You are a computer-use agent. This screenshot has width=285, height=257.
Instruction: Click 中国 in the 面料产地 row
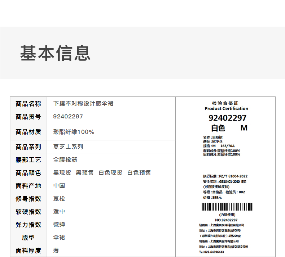coord(59,186)
